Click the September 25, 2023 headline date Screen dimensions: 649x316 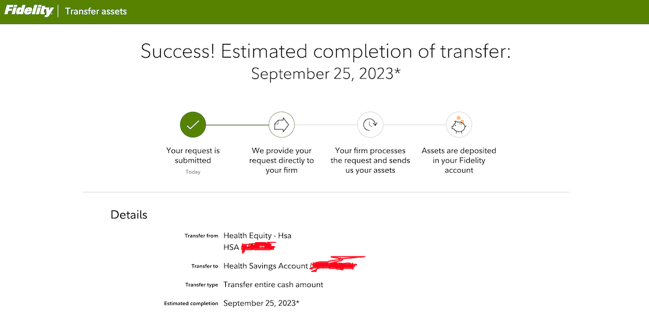click(326, 74)
